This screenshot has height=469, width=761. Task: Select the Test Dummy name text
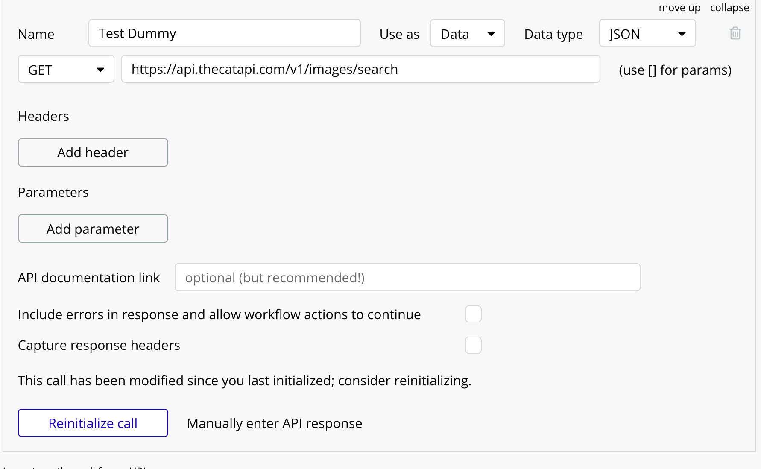(x=137, y=33)
